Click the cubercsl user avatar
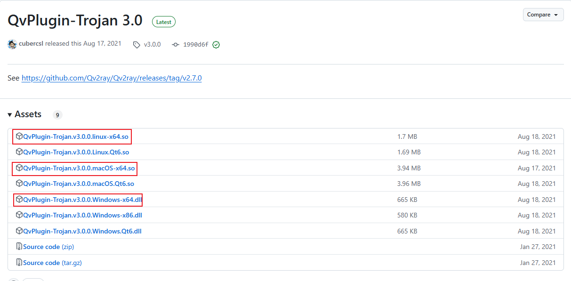 (x=12, y=44)
